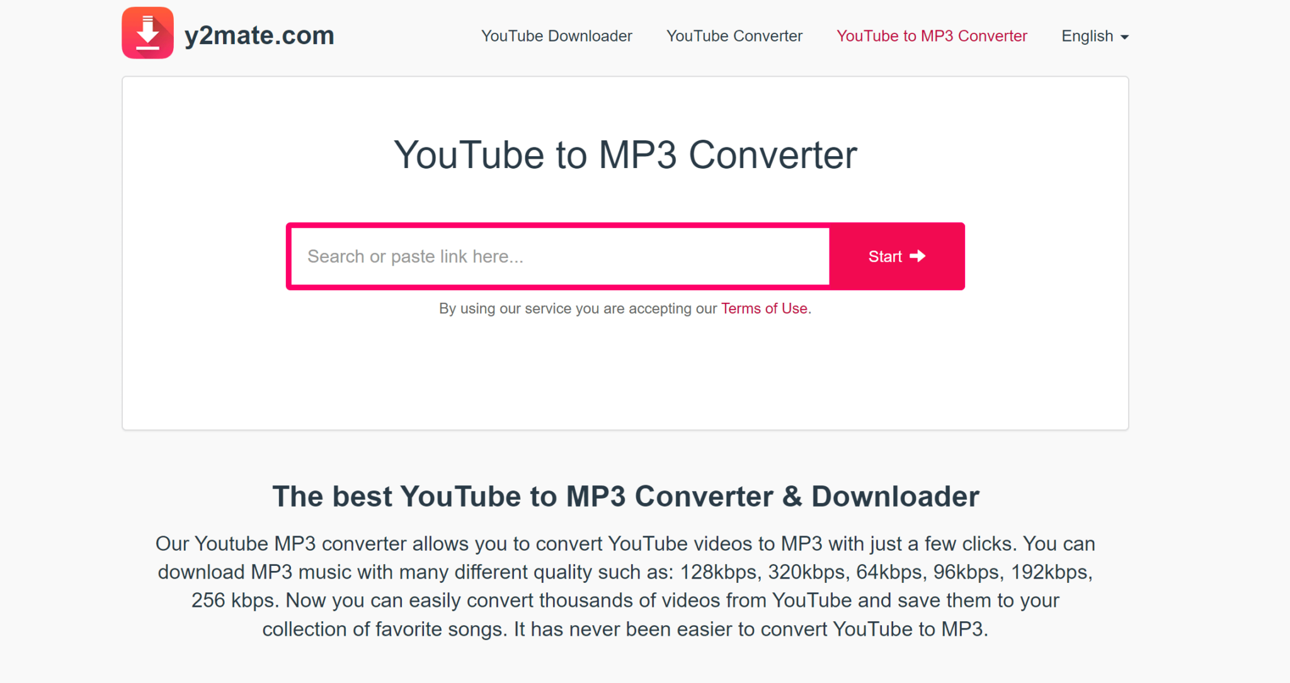Click the navigation English dropdown
Image resolution: width=1290 pixels, height=683 pixels.
click(1098, 36)
